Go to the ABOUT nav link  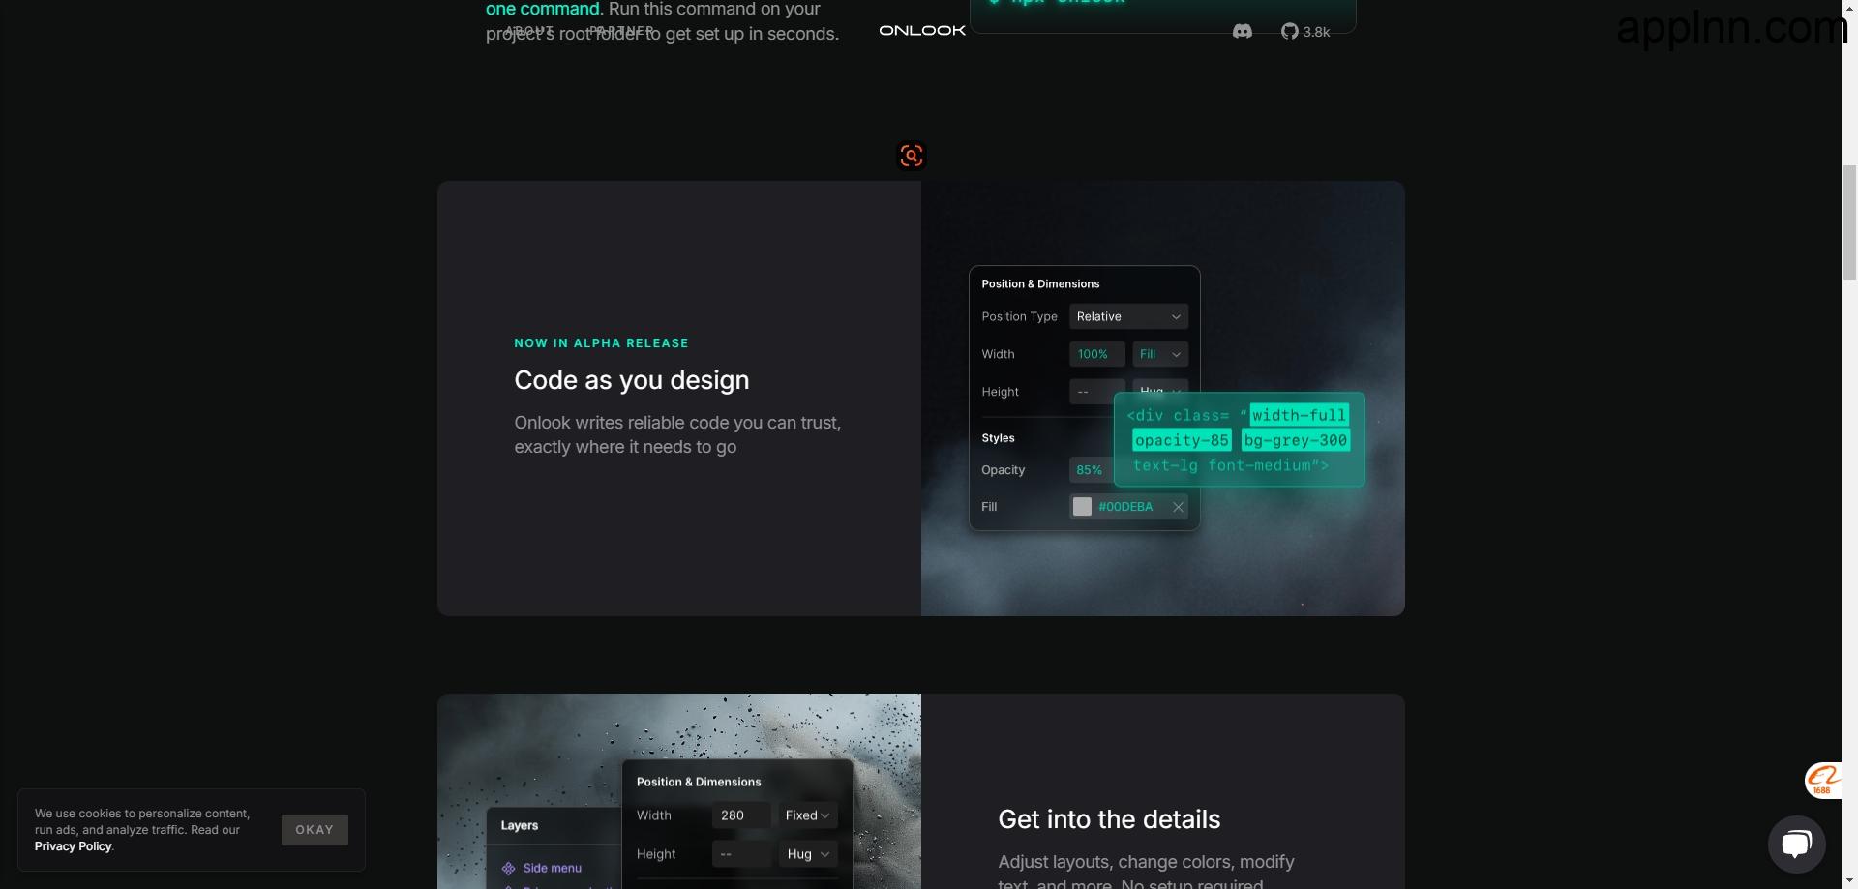529,31
